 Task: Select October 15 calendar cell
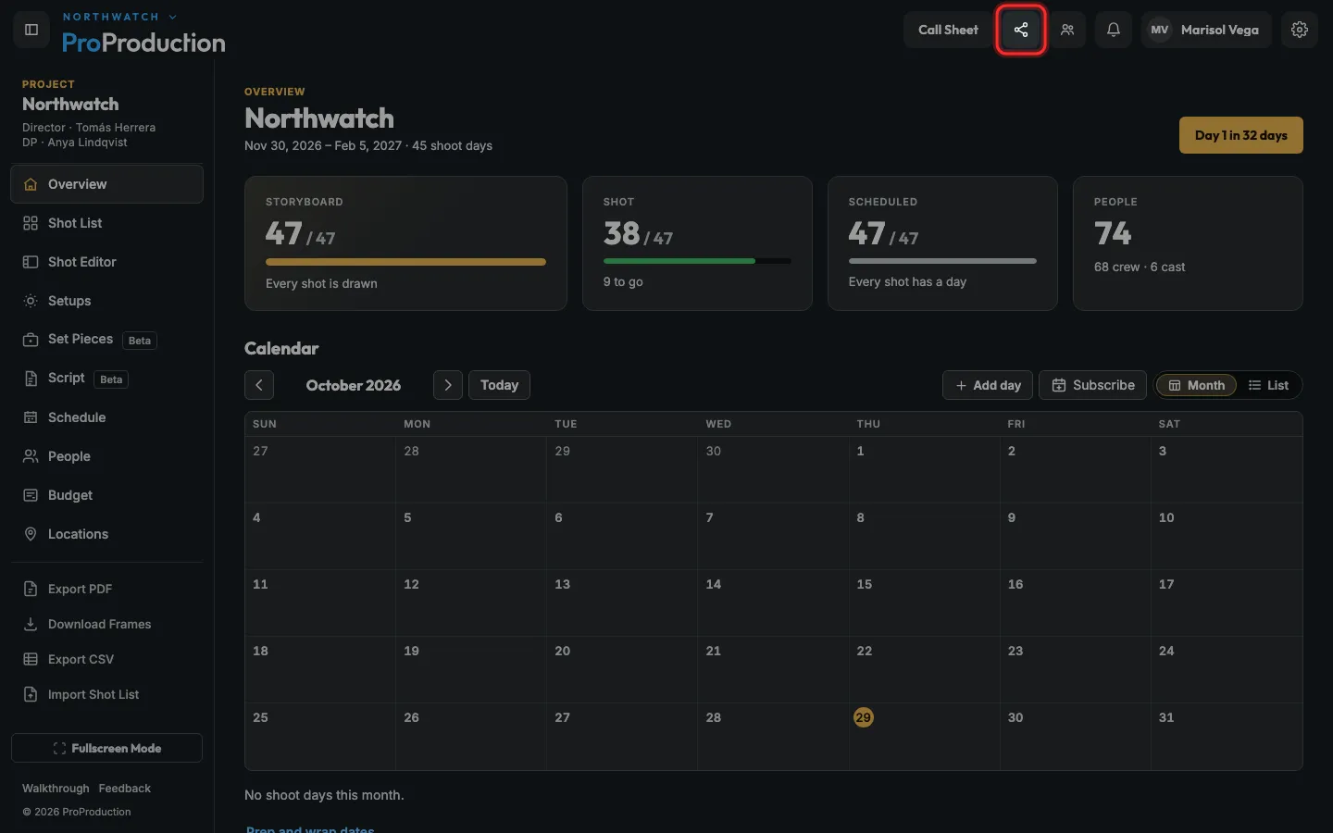coord(925,603)
